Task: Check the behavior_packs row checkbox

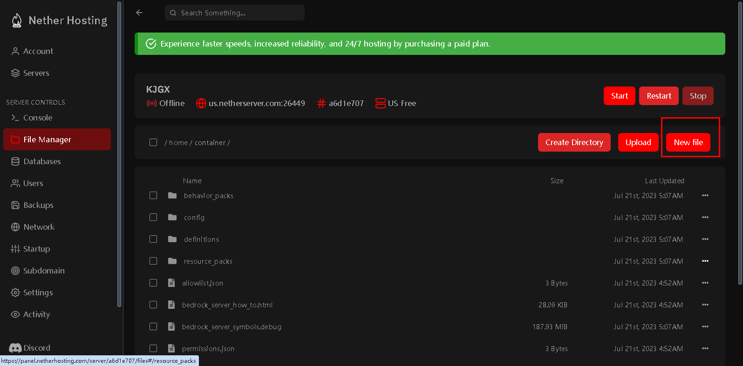Action: pyautogui.click(x=153, y=195)
